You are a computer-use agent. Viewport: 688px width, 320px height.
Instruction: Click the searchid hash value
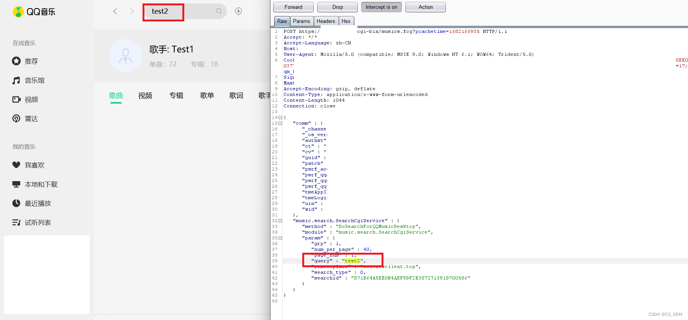click(411, 278)
